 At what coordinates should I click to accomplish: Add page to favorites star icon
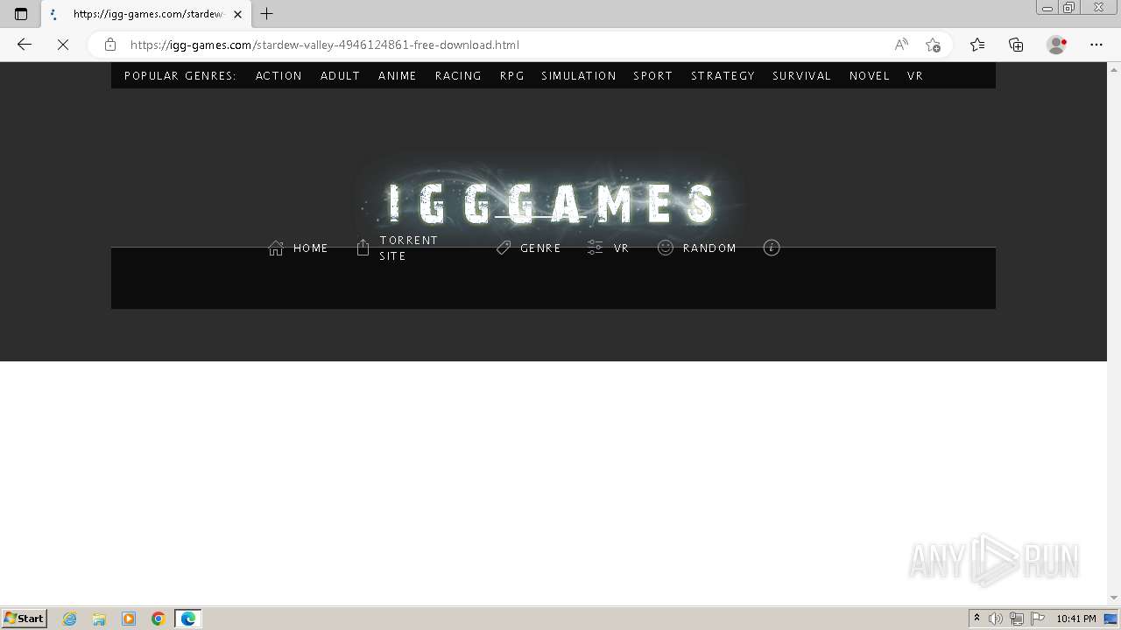click(933, 45)
